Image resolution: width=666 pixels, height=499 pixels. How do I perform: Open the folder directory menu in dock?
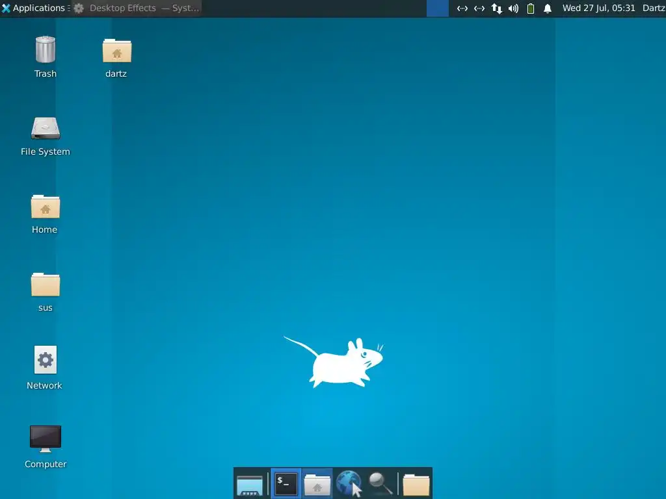click(x=416, y=485)
